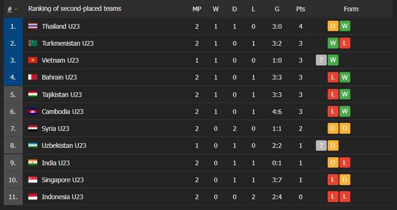This screenshot has height=210, width=397.
Task: Click Vietnam's gray question mark form badge
Action: point(322,60)
